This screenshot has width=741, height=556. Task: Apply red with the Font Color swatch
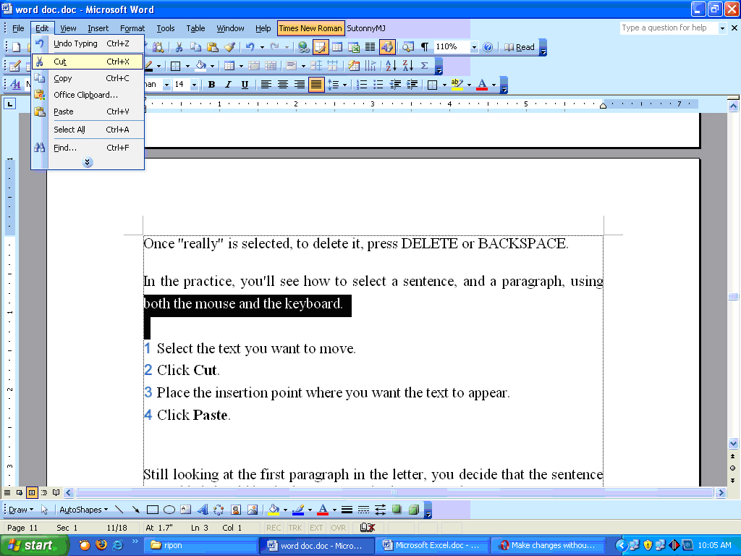[480, 84]
